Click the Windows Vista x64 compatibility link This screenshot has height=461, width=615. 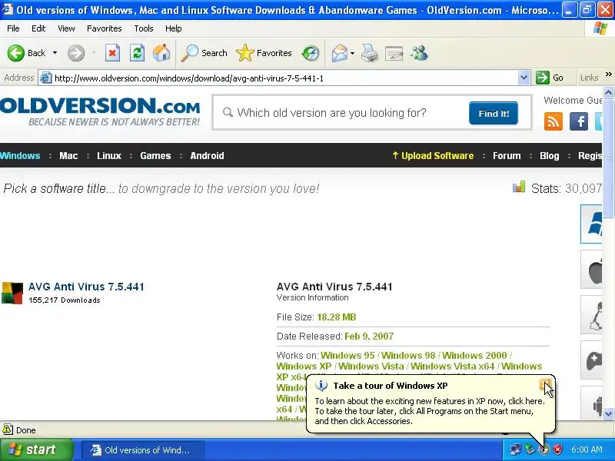pyautogui.click(x=453, y=366)
